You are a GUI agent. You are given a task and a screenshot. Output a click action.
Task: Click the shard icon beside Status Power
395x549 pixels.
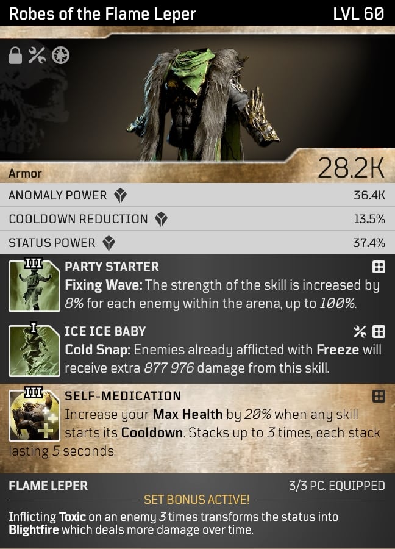109,243
